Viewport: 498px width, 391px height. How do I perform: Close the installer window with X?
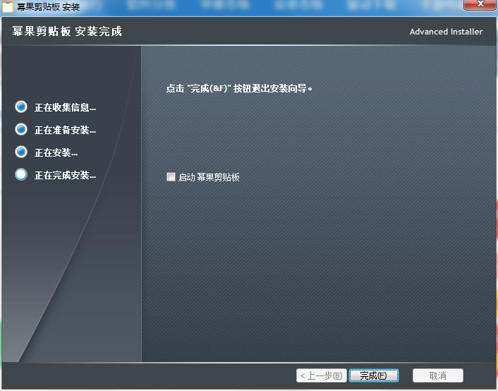point(480,4)
